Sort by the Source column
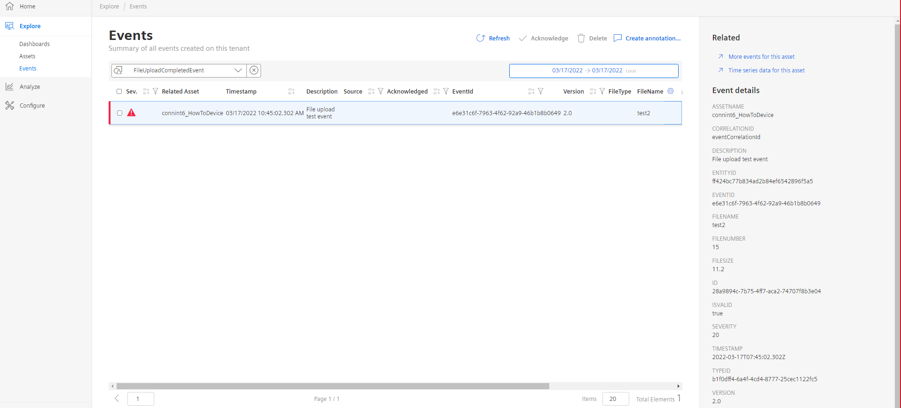Viewport: 901px width, 408px height. 371,92
